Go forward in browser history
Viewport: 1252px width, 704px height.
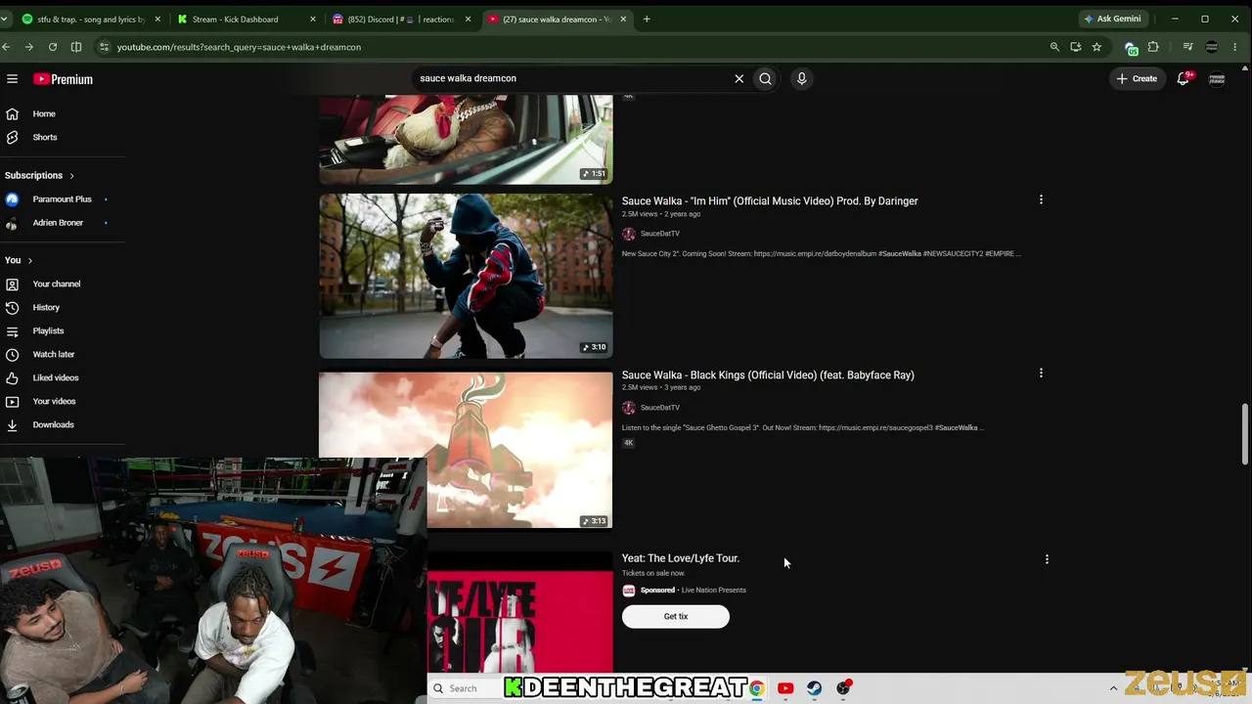[28, 47]
